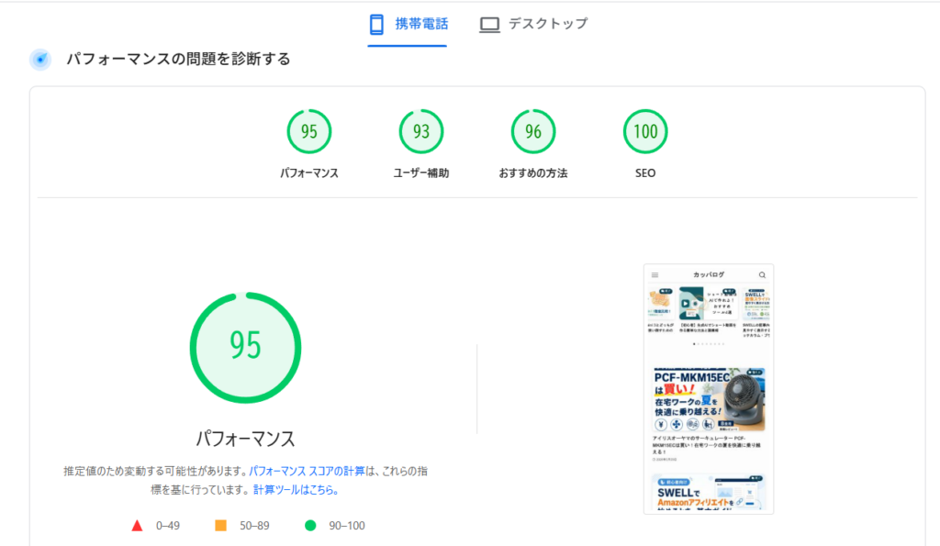Screen dimensions: 940x546
Task: Select the 96 おすすめの方法 score gauge
Action: (533, 131)
